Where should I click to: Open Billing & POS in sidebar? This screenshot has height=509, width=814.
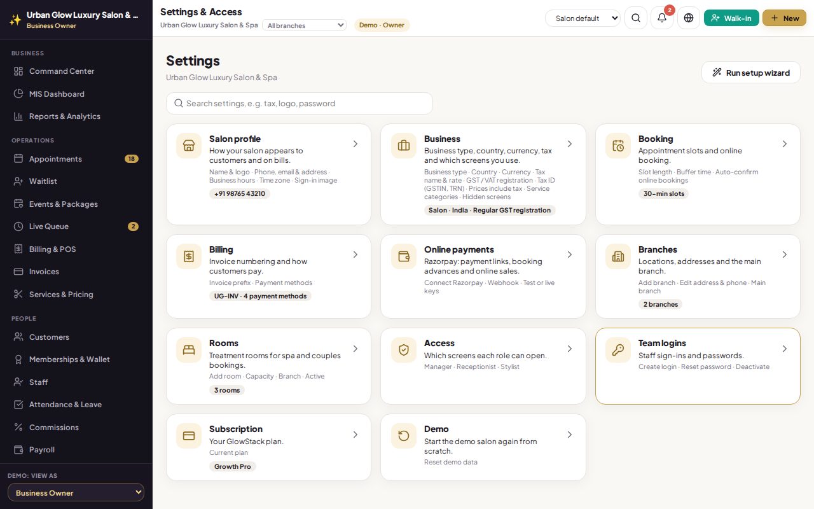(76, 249)
